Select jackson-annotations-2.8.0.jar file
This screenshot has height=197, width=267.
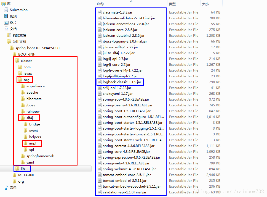pyautogui.click(x=126, y=24)
